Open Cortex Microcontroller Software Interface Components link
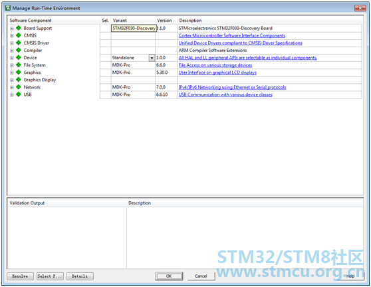 [232, 35]
